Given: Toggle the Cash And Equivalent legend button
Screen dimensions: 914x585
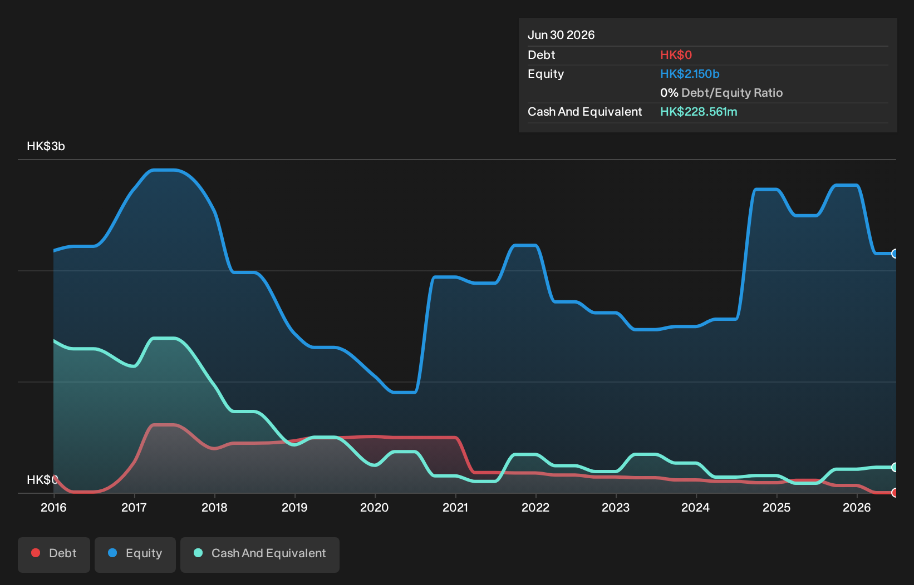Looking at the screenshot, I should coord(260,554).
